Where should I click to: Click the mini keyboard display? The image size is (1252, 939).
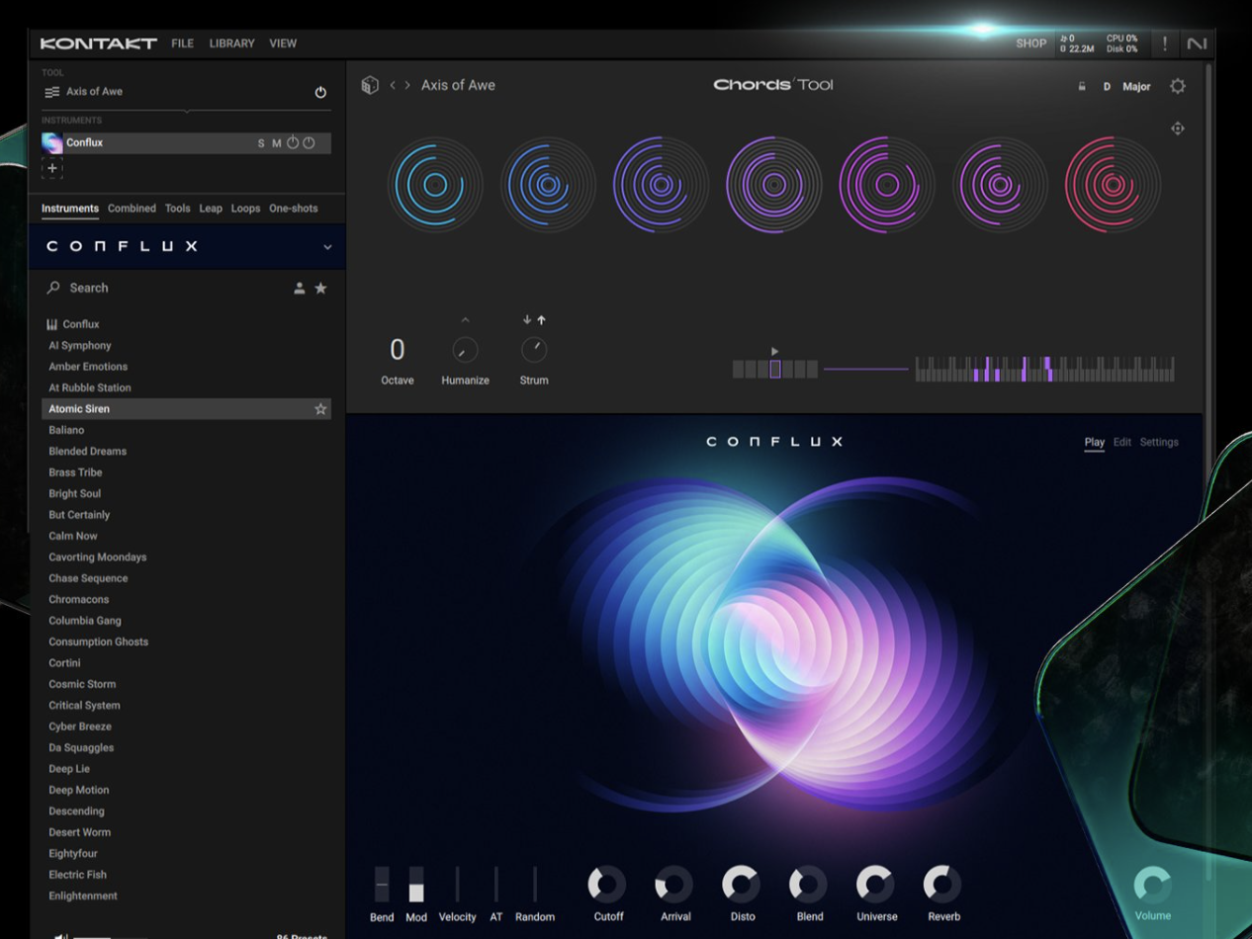(x=1044, y=369)
